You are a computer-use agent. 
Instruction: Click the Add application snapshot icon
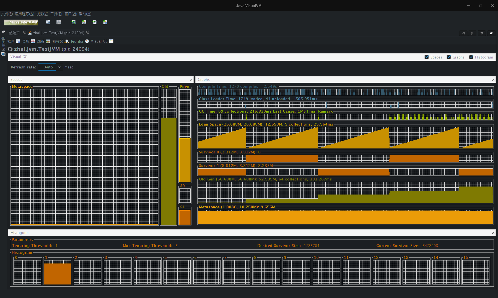[x=105, y=22]
